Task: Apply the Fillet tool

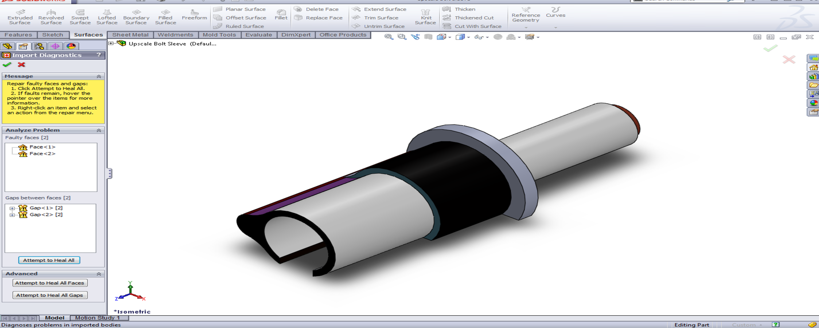Action: tap(281, 15)
